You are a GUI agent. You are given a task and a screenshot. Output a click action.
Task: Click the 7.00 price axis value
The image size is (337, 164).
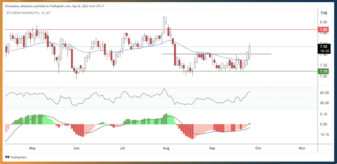click(323, 76)
